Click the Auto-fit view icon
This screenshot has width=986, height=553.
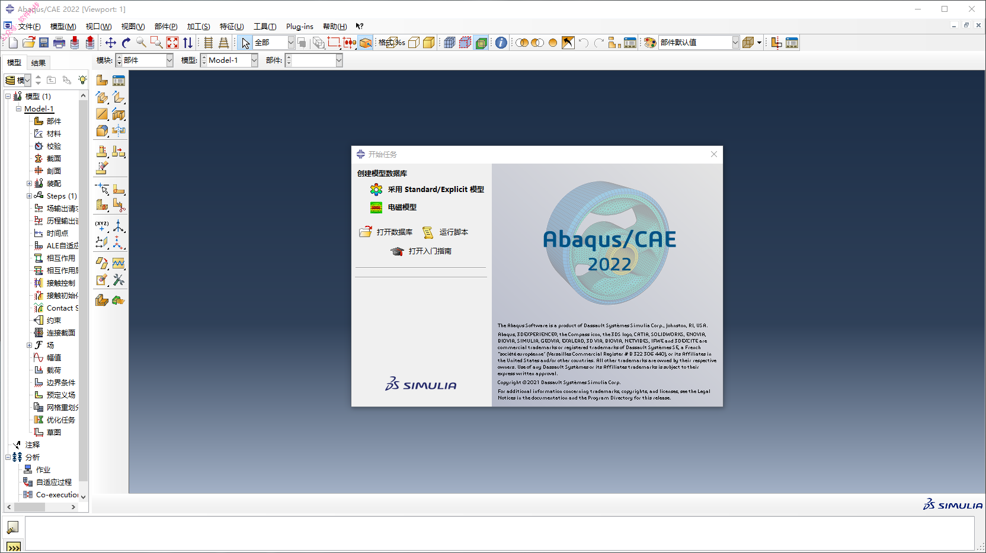pos(172,43)
